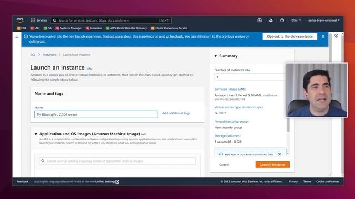
Task: Open the IAM bookmark shortcut
Action: coord(35,28)
